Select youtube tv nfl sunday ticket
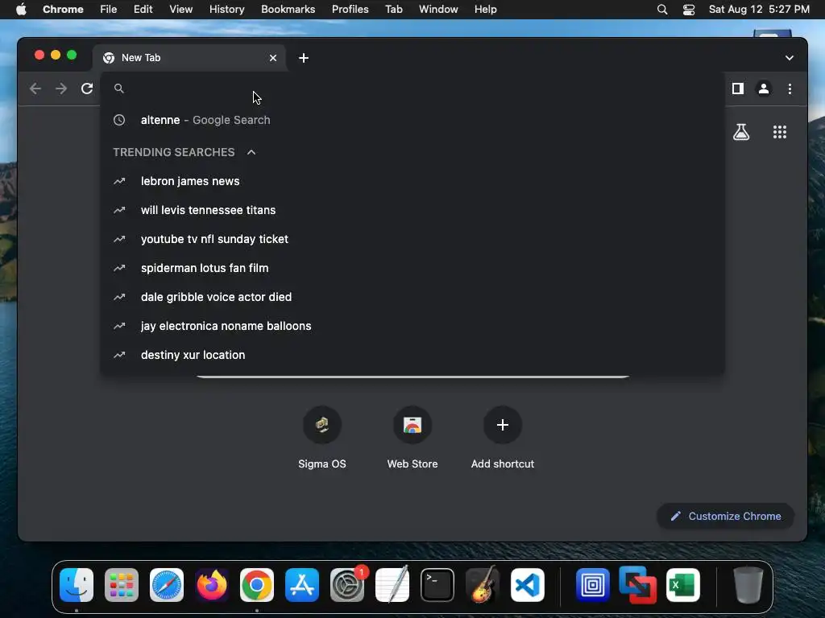The width and height of the screenshot is (825, 618). coord(412,238)
